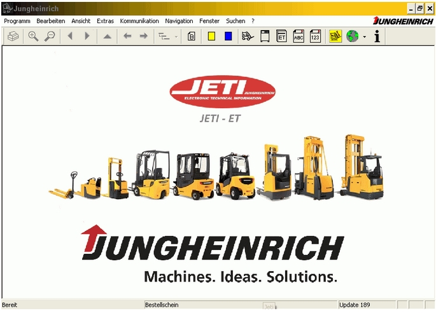Minimize the Jungheinrich window
The image size is (436, 313).
pos(411,9)
